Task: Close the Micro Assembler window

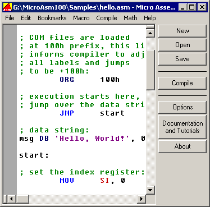Action: pos(202,7)
